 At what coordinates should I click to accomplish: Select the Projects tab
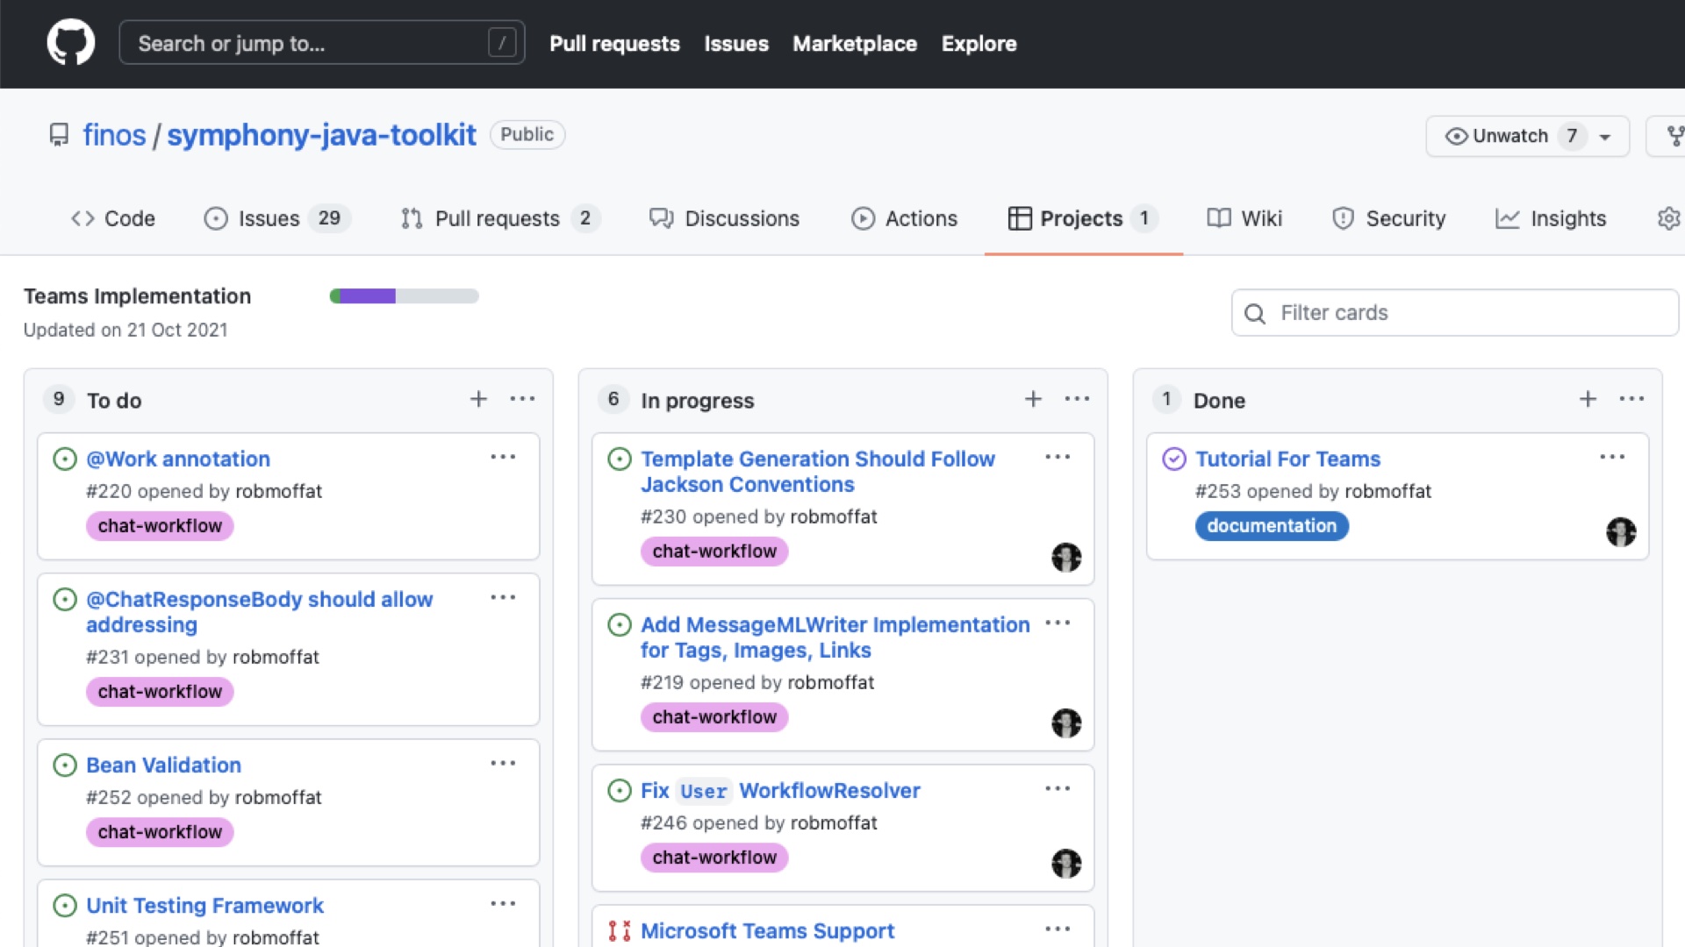point(1084,218)
